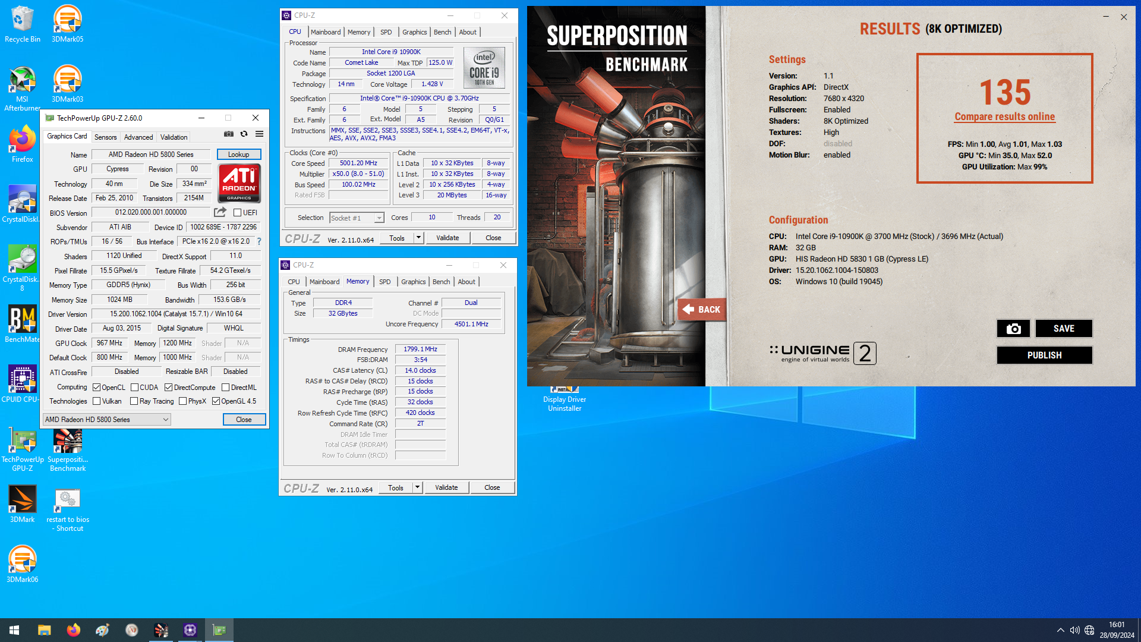The width and height of the screenshot is (1141, 642).
Task: Open the TechPowerUp GPU-Z desktop icon
Action: [23, 450]
